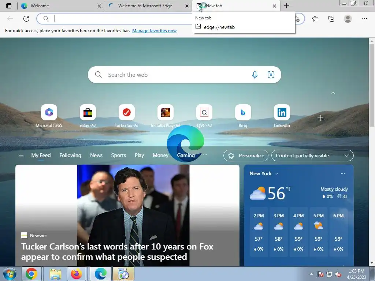This screenshot has height=281, width=375.
Task: Click the microphone voice search icon
Action: pos(255,75)
